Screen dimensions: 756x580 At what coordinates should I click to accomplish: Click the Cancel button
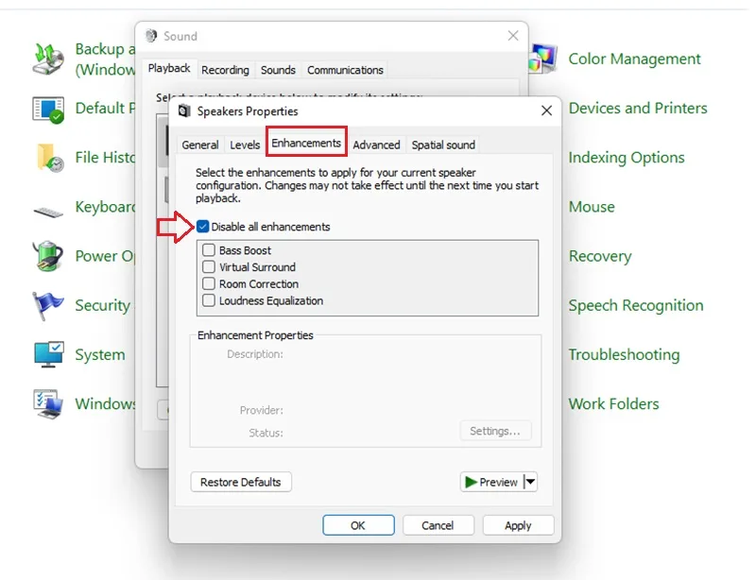point(438,525)
